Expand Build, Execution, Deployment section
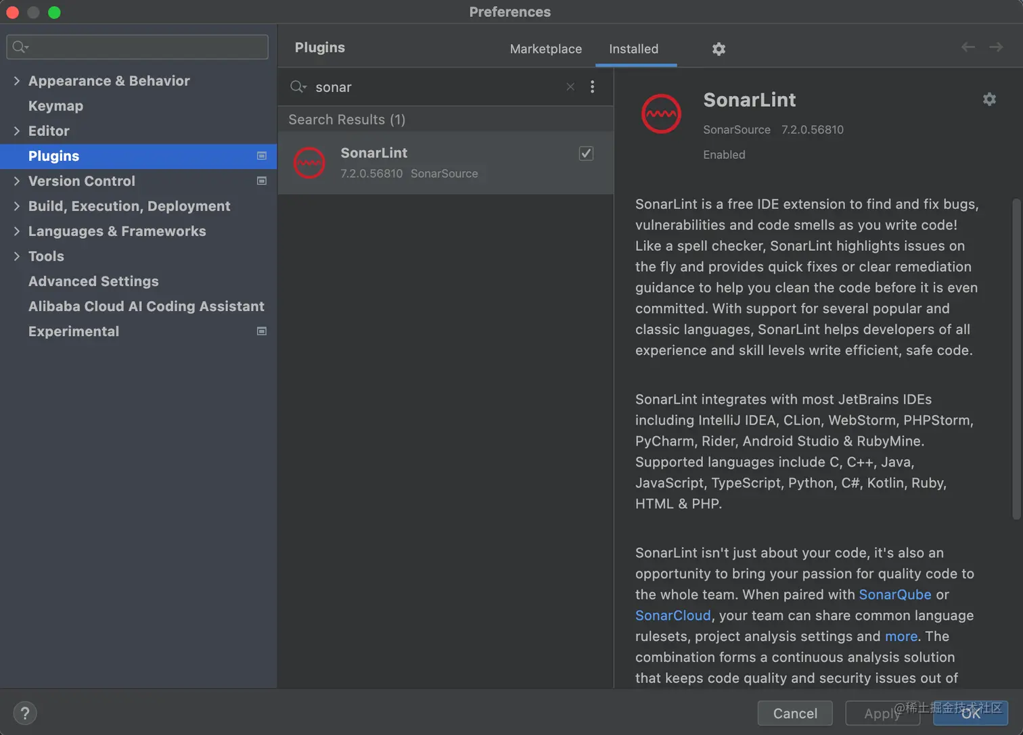This screenshot has width=1023, height=735. click(17, 206)
